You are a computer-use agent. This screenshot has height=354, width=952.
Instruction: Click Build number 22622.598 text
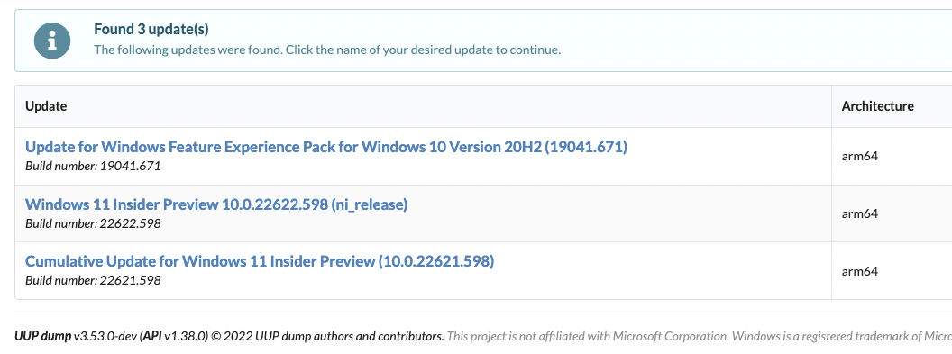[93, 223]
